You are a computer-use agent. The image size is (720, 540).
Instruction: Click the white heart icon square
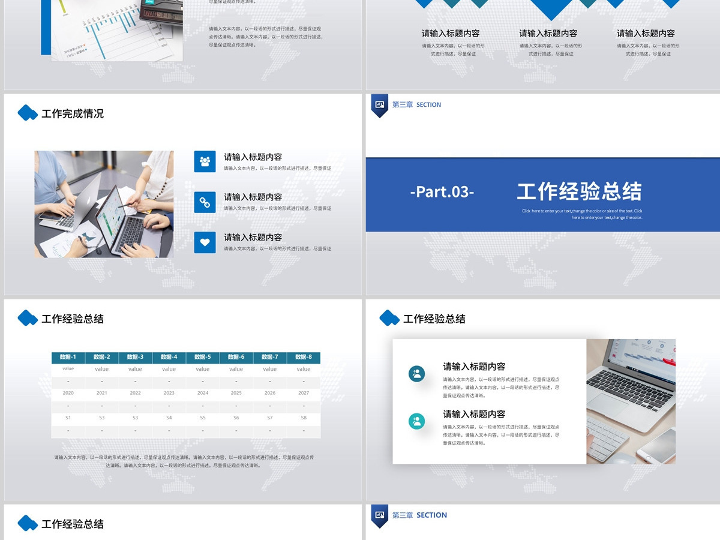(205, 242)
